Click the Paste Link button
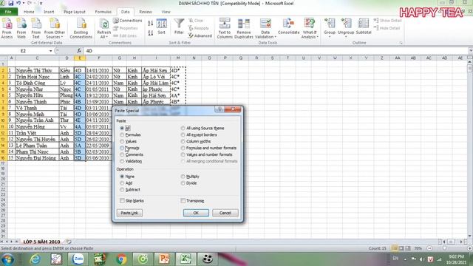The height and width of the screenshot is (266, 473). click(x=129, y=213)
